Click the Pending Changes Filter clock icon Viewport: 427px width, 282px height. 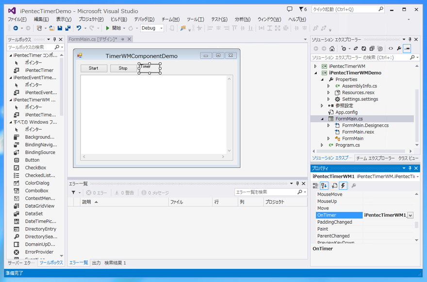coord(344,49)
